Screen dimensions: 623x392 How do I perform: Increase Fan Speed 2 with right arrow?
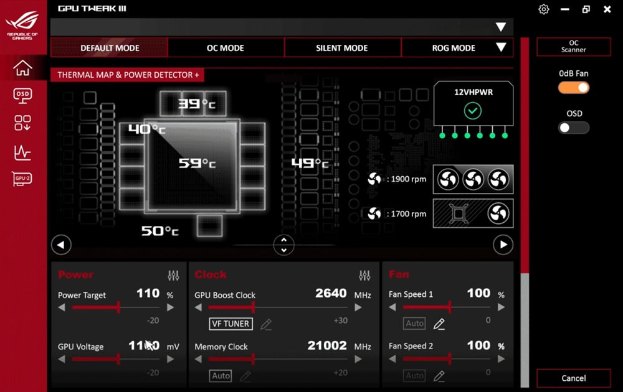point(501,358)
